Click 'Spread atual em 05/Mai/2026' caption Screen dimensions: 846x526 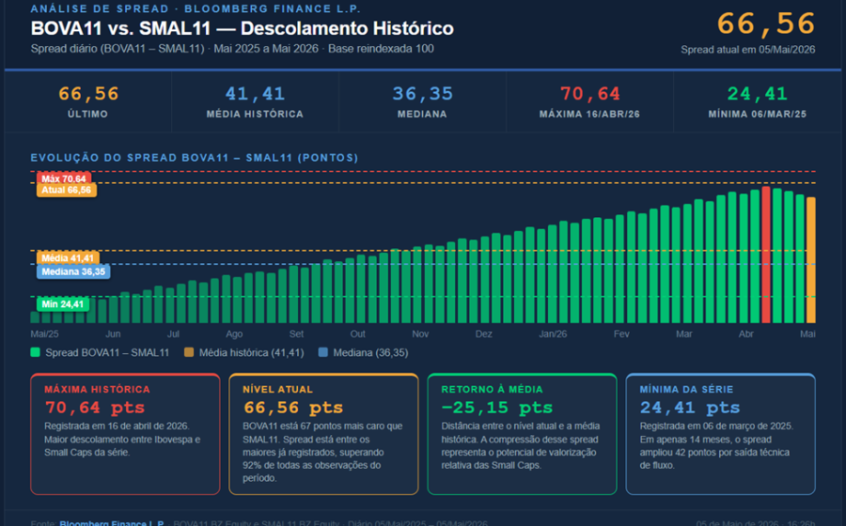pyautogui.click(x=748, y=50)
